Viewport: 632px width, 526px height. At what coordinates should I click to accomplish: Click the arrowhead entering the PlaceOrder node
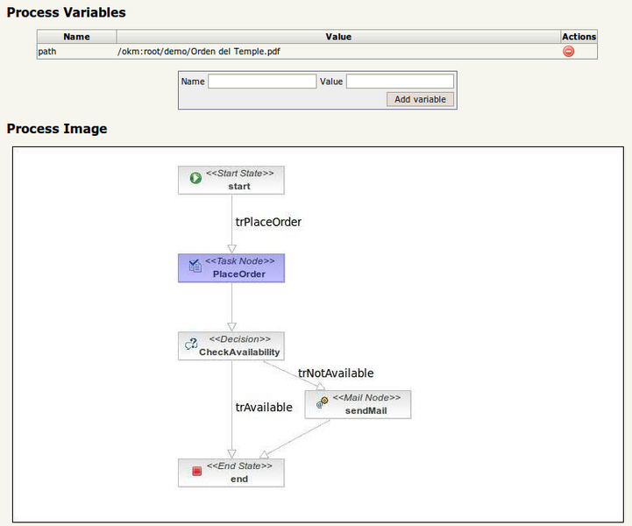[x=231, y=249]
